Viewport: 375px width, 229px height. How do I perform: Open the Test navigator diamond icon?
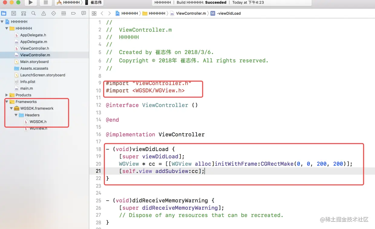coord(54,13)
